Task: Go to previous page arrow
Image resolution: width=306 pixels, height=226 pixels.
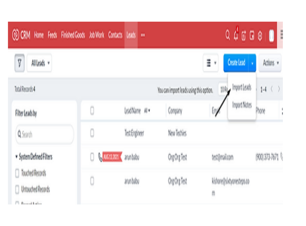Action: [x=272, y=89]
